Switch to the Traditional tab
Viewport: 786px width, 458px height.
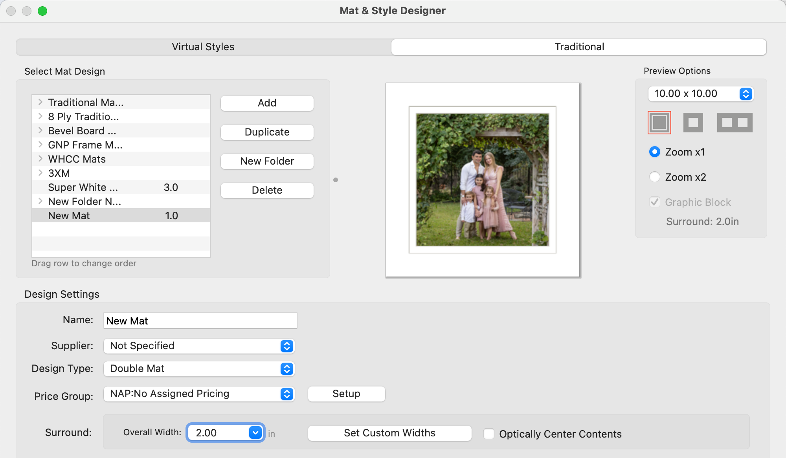pyautogui.click(x=579, y=47)
